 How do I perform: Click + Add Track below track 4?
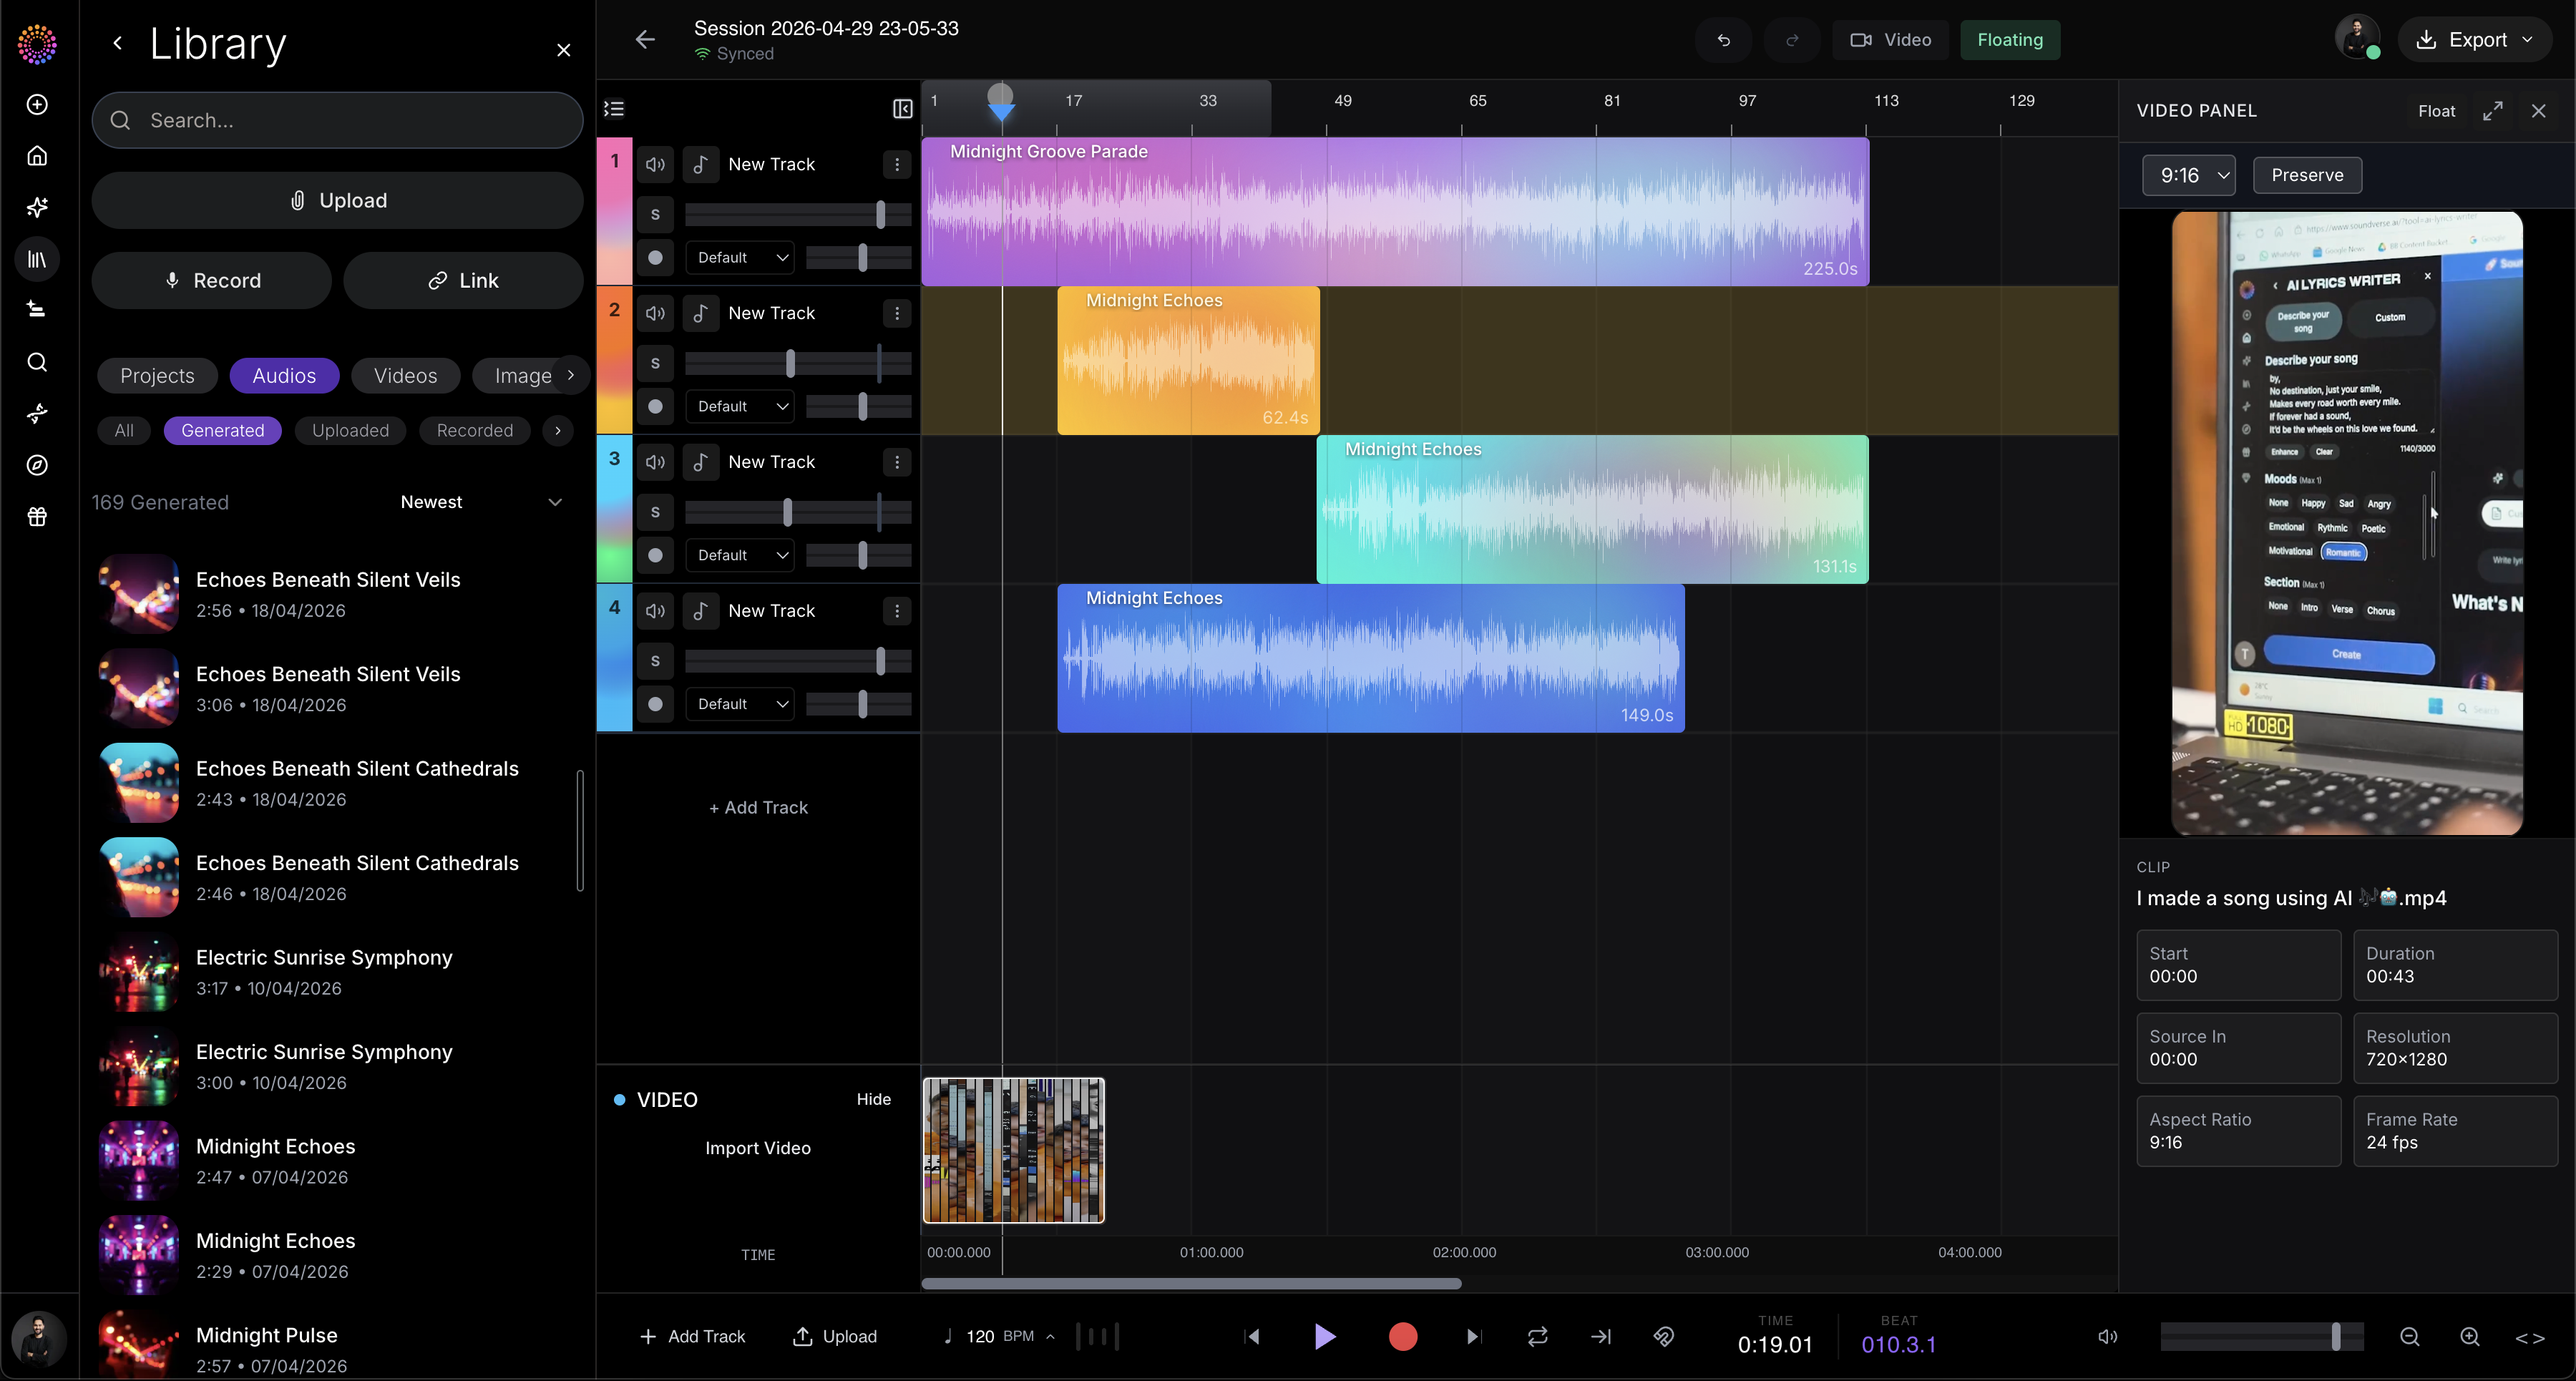(757, 807)
